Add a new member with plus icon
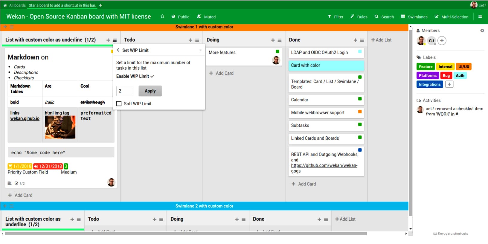Viewport: 488px width, 244px height. (442, 40)
